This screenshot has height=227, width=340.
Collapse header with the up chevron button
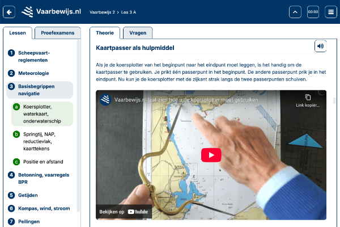[x=295, y=12]
